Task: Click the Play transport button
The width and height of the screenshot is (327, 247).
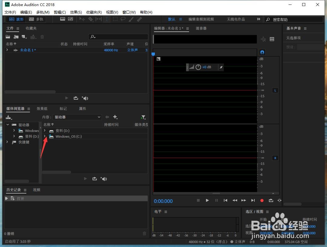Action: click(x=207, y=200)
